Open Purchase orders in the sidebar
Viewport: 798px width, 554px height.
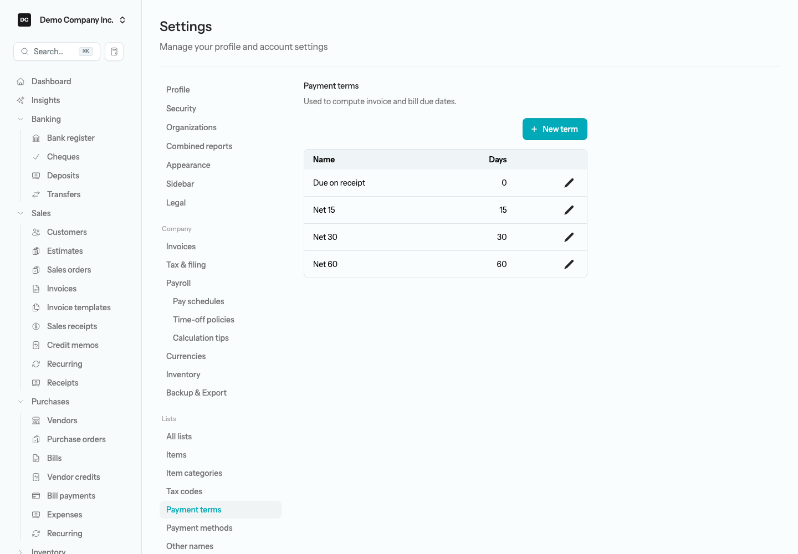click(76, 439)
